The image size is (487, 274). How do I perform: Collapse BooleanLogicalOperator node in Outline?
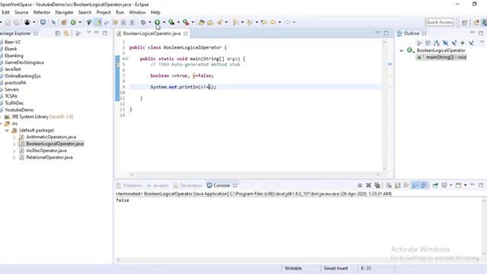click(401, 50)
